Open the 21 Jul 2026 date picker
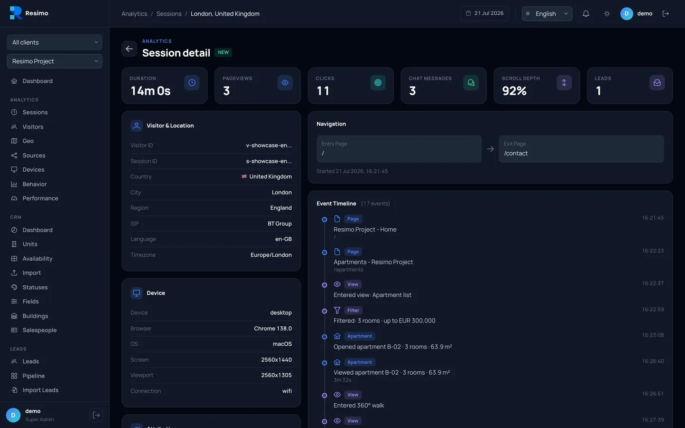 (485, 13)
